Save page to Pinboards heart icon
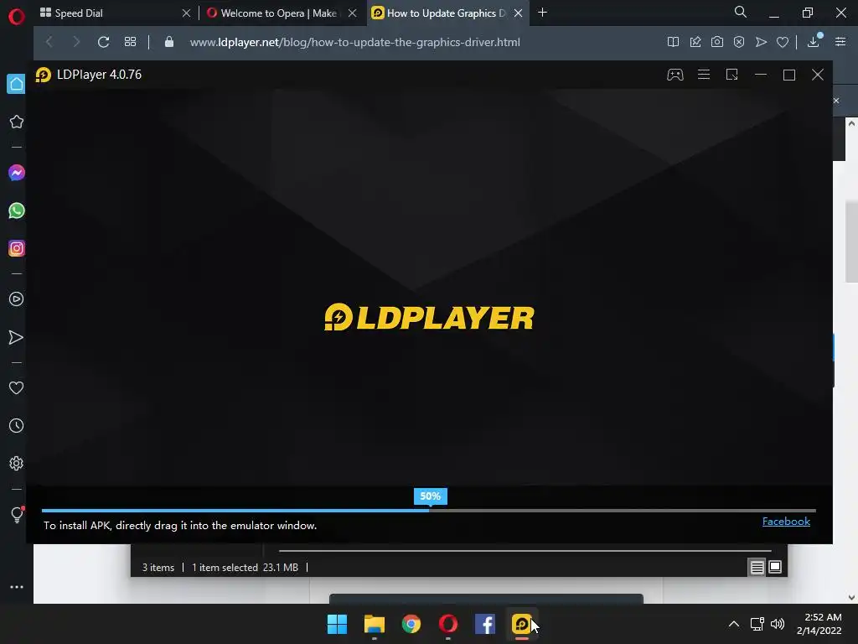 coord(783,42)
